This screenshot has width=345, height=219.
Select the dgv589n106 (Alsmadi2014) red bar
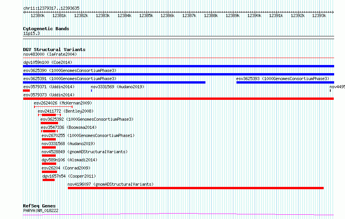(x=49, y=164)
